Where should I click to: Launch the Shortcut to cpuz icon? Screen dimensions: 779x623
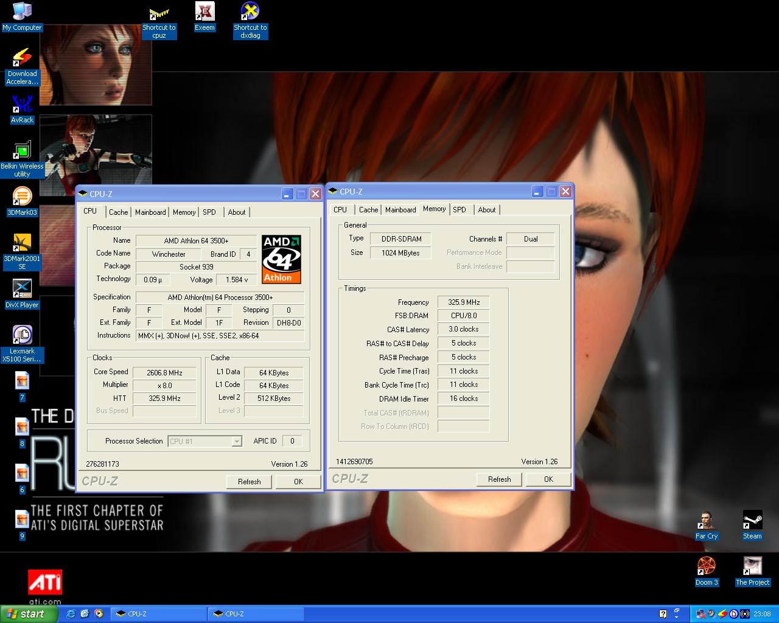coord(159,23)
